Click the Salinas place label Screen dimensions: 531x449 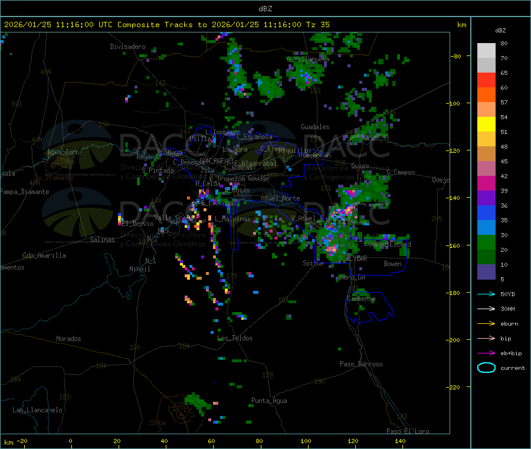102,240
